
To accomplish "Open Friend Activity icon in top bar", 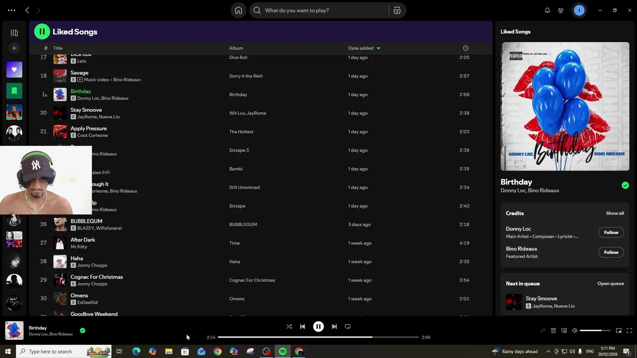I will coord(561,10).
